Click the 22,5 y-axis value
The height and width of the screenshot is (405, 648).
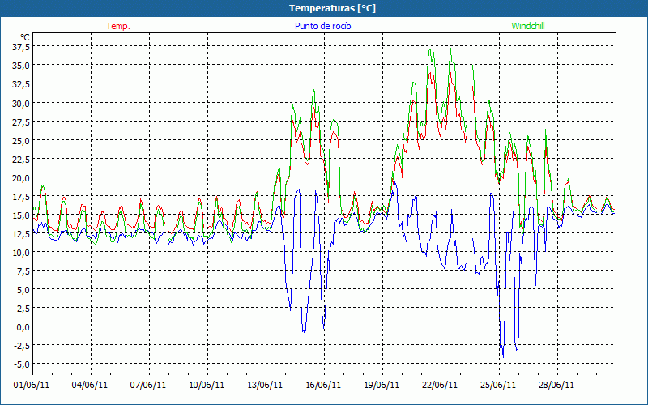pyautogui.click(x=21, y=159)
